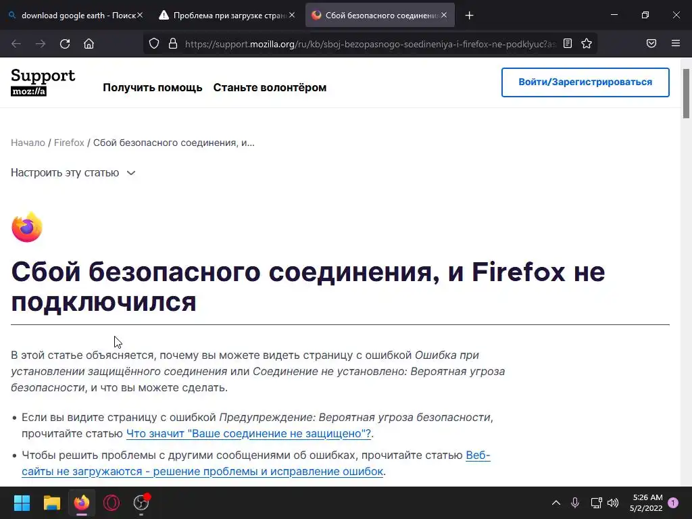Click 'Войти/Зарегистрироваться' button

point(585,82)
